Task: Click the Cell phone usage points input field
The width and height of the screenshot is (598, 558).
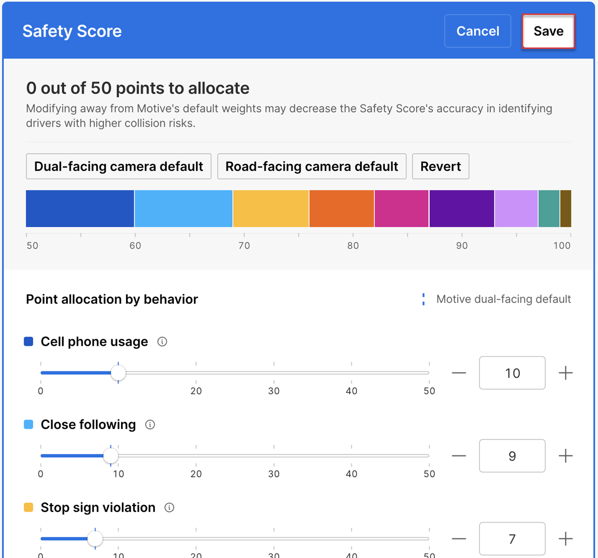Action: pyautogui.click(x=512, y=373)
